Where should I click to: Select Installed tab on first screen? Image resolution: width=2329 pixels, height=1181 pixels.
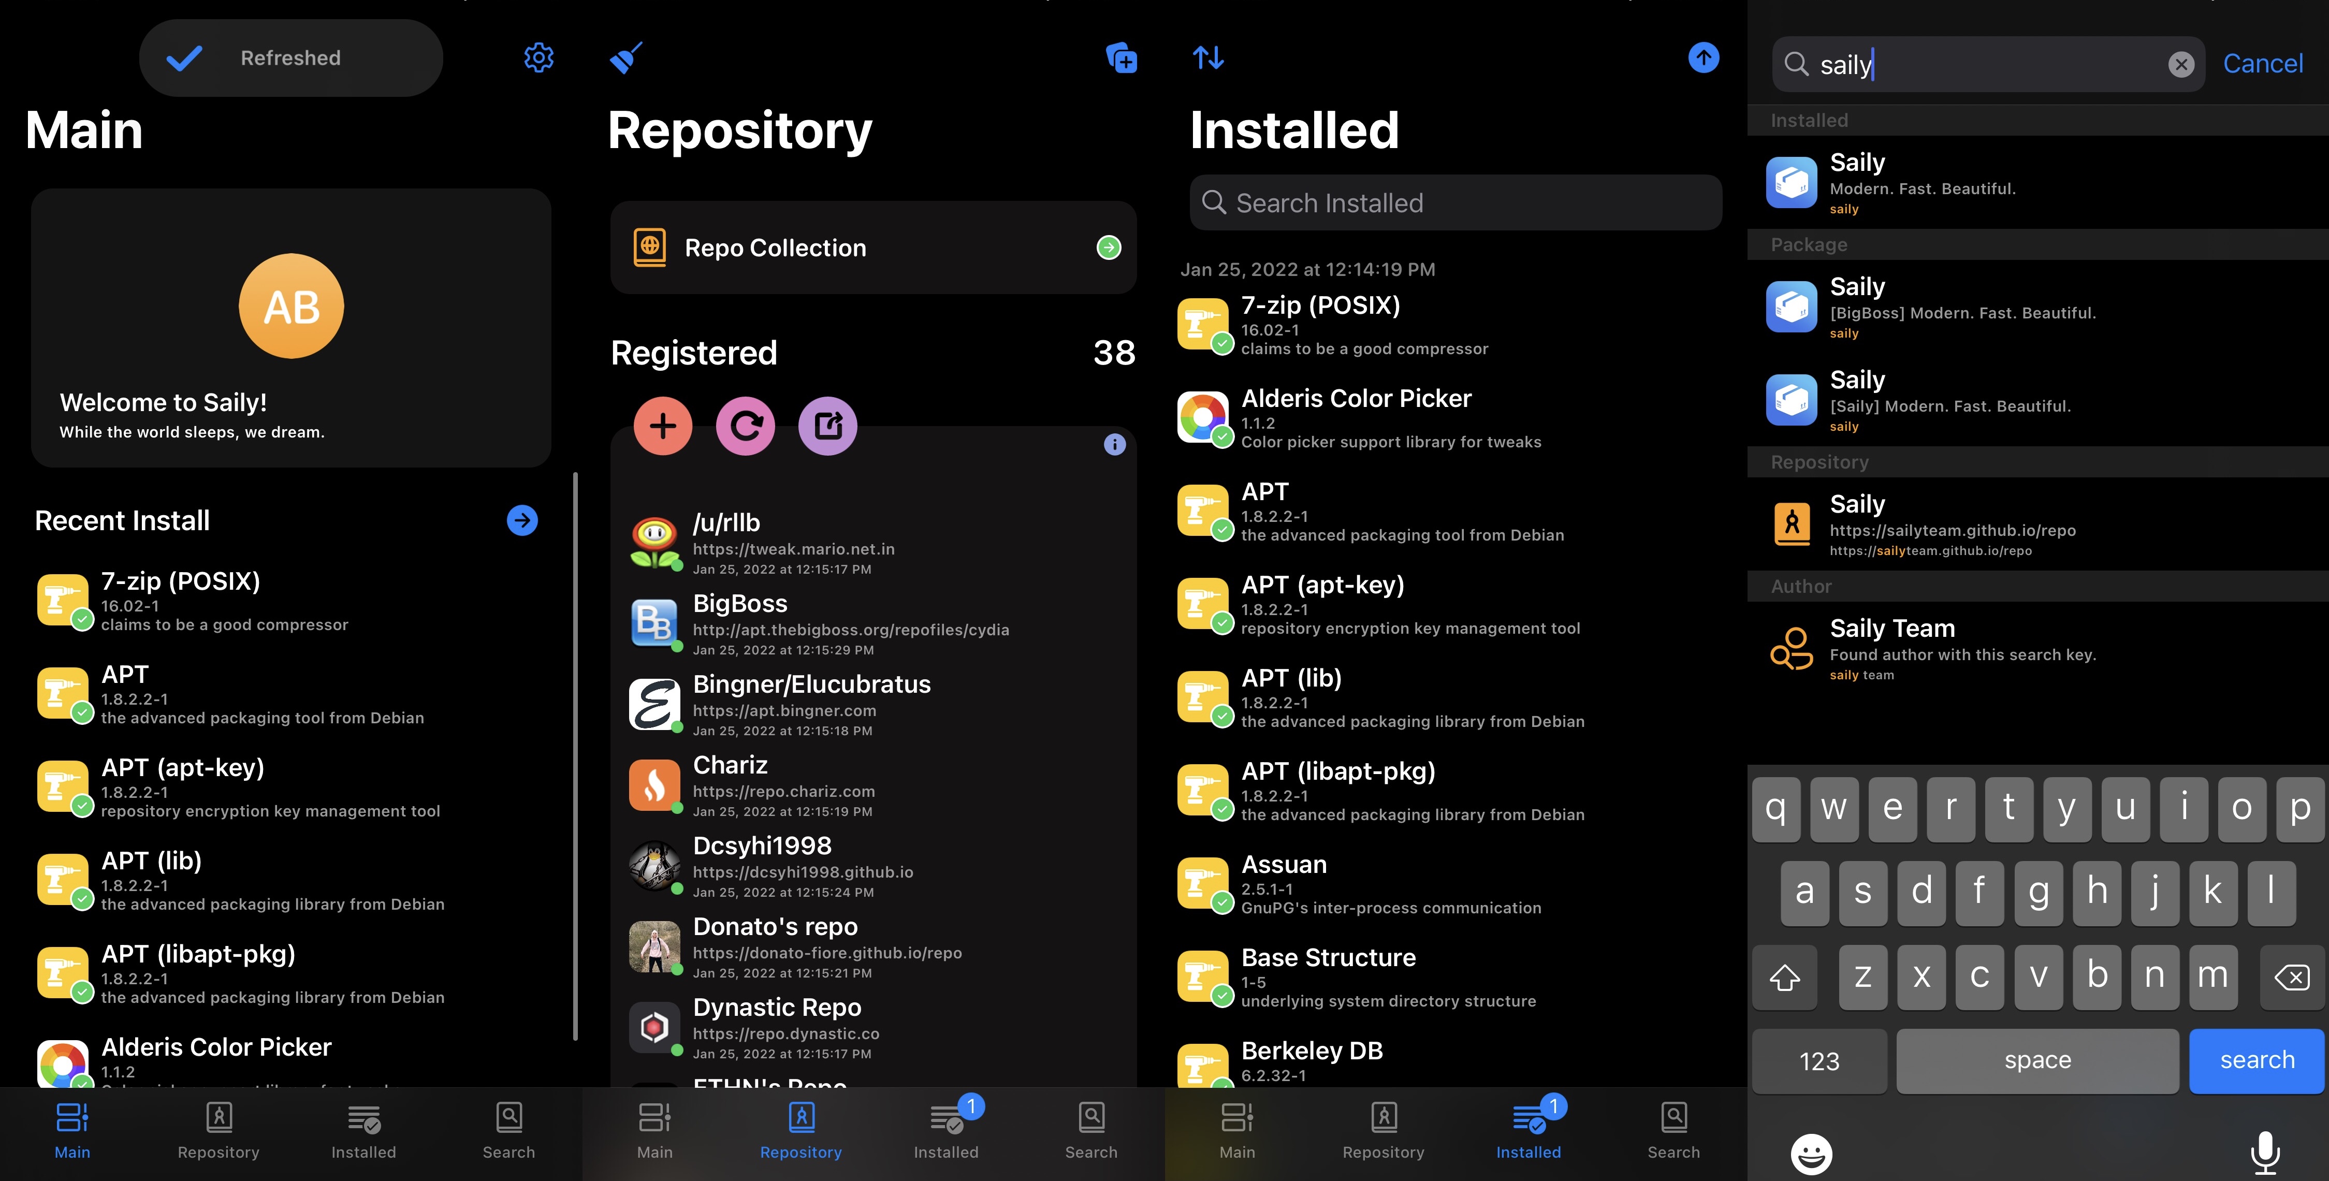click(x=363, y=1130)
